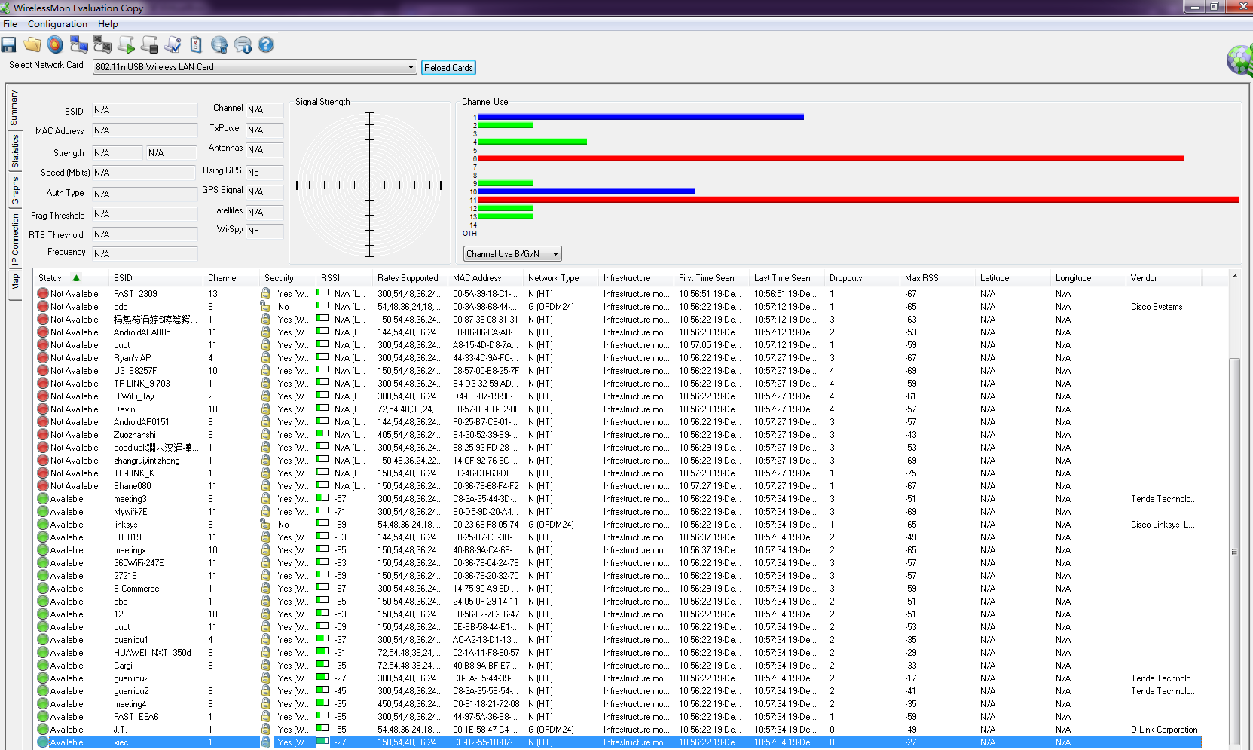This screenshot has height=750, width=1253.
Task: Select the zhangruiyintizhong network row
Action: [x=618, y=461]
